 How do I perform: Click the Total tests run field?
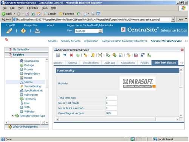click(x=111, y=98)
